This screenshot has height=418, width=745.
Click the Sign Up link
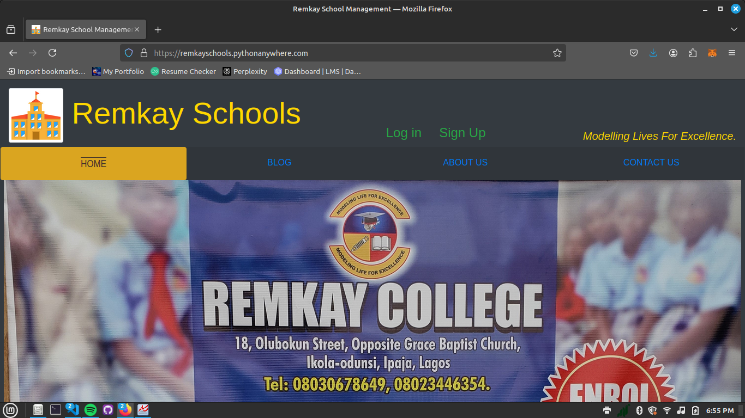click(x=462, y=133)
